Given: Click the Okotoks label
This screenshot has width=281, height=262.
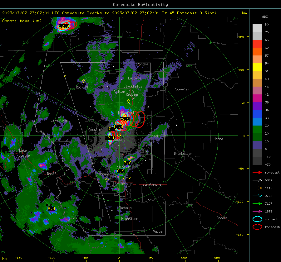Looking at the screenshot, I should click(x=125, y=208).
